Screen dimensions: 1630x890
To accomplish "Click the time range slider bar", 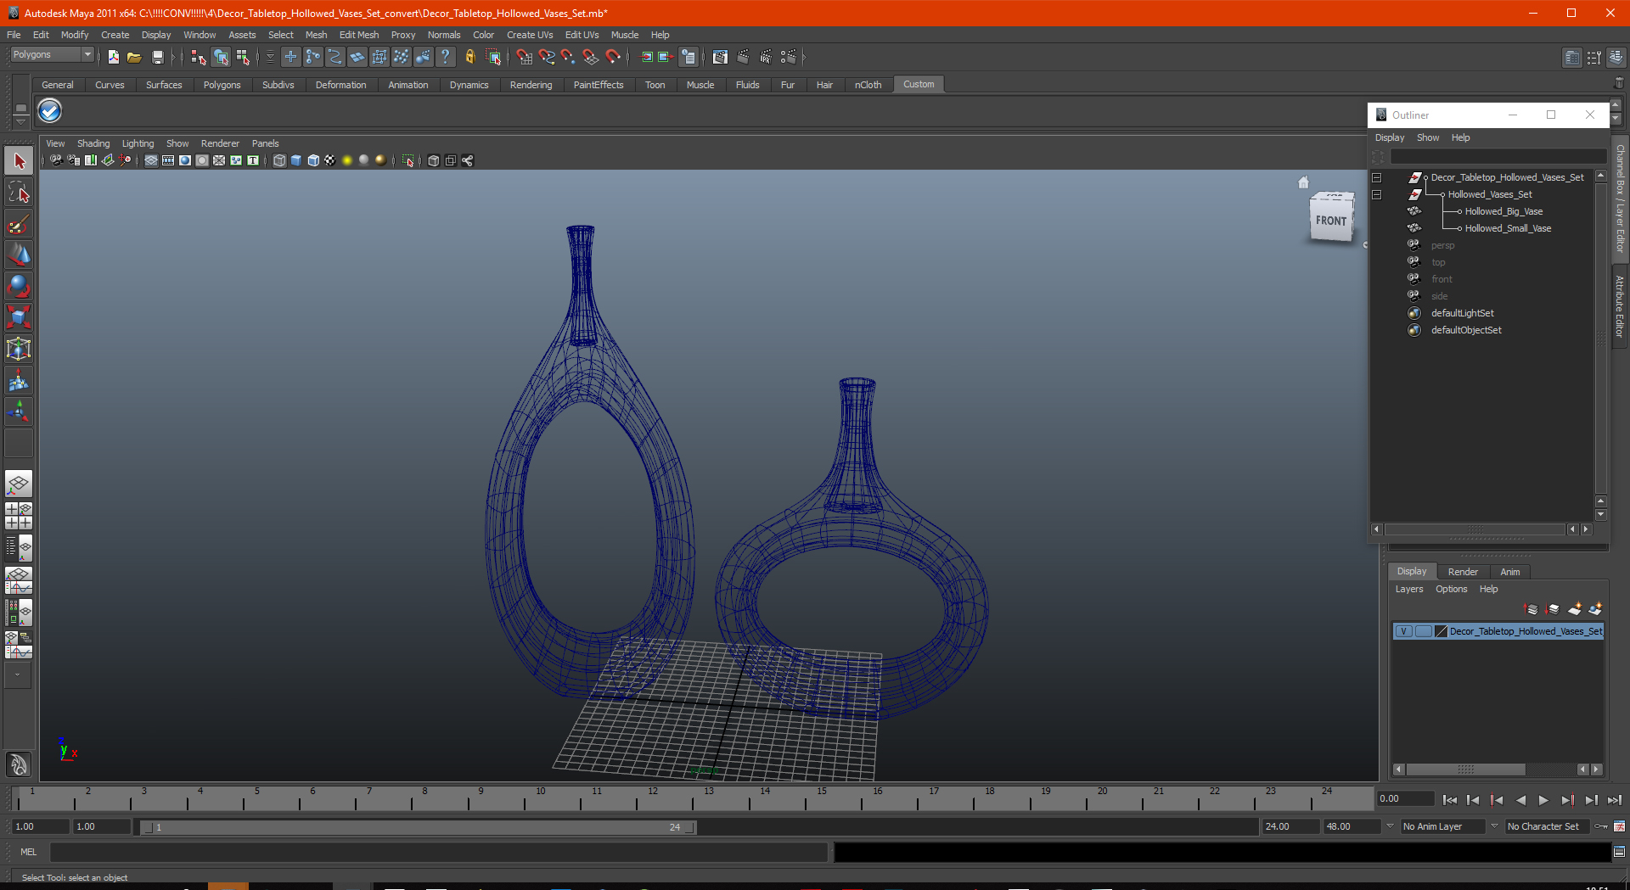I will coord(418,827).
